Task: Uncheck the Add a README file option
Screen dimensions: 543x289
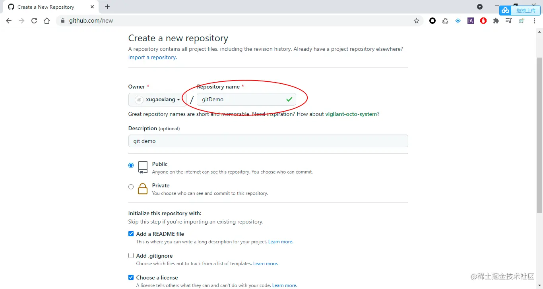Action: tap(131, 233)
